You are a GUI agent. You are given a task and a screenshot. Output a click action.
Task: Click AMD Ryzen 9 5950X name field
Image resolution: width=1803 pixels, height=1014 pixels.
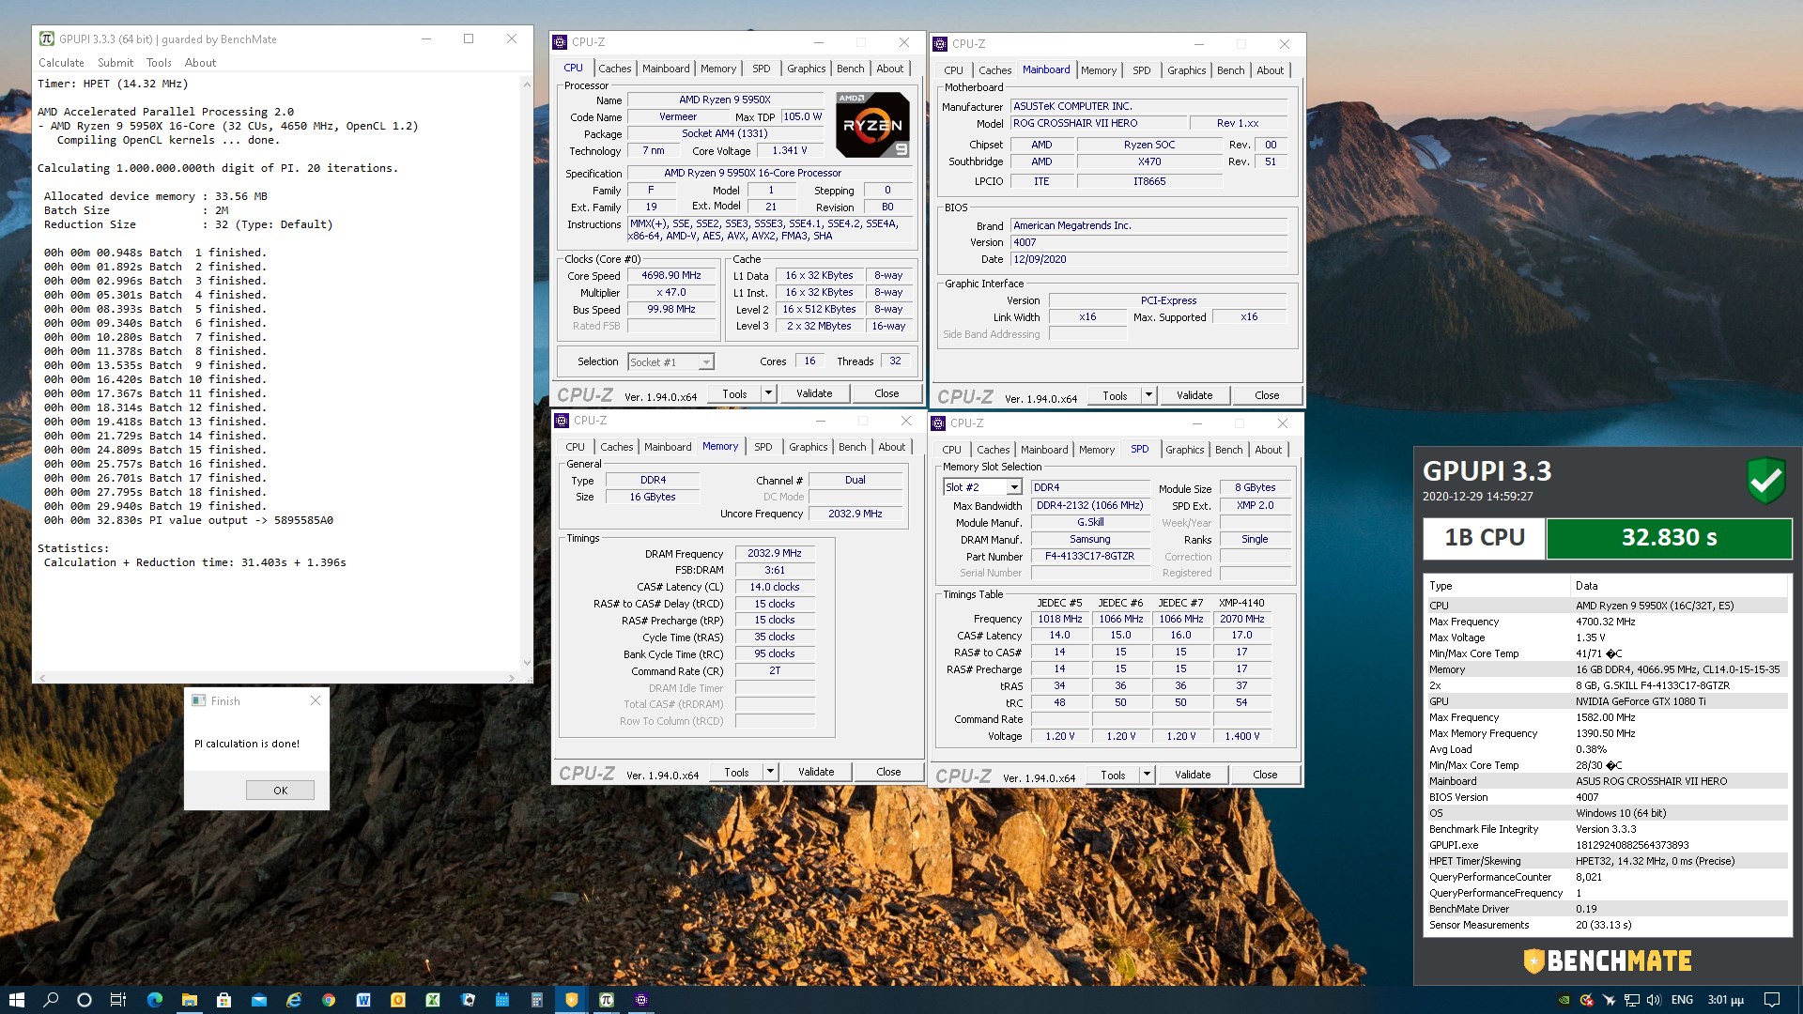pos(724,100)
